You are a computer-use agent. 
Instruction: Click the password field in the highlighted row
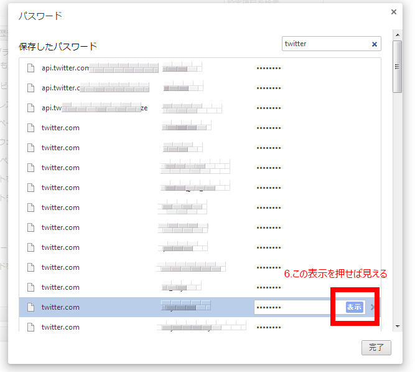tap(310, 307)
